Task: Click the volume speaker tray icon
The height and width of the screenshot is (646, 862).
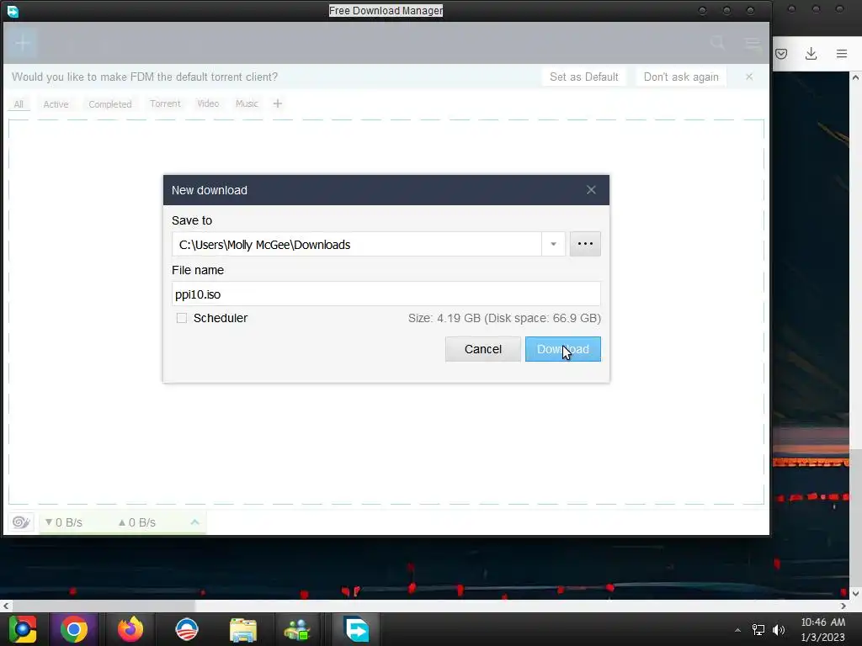Action: pyautogui.click(x=779, y=630)
